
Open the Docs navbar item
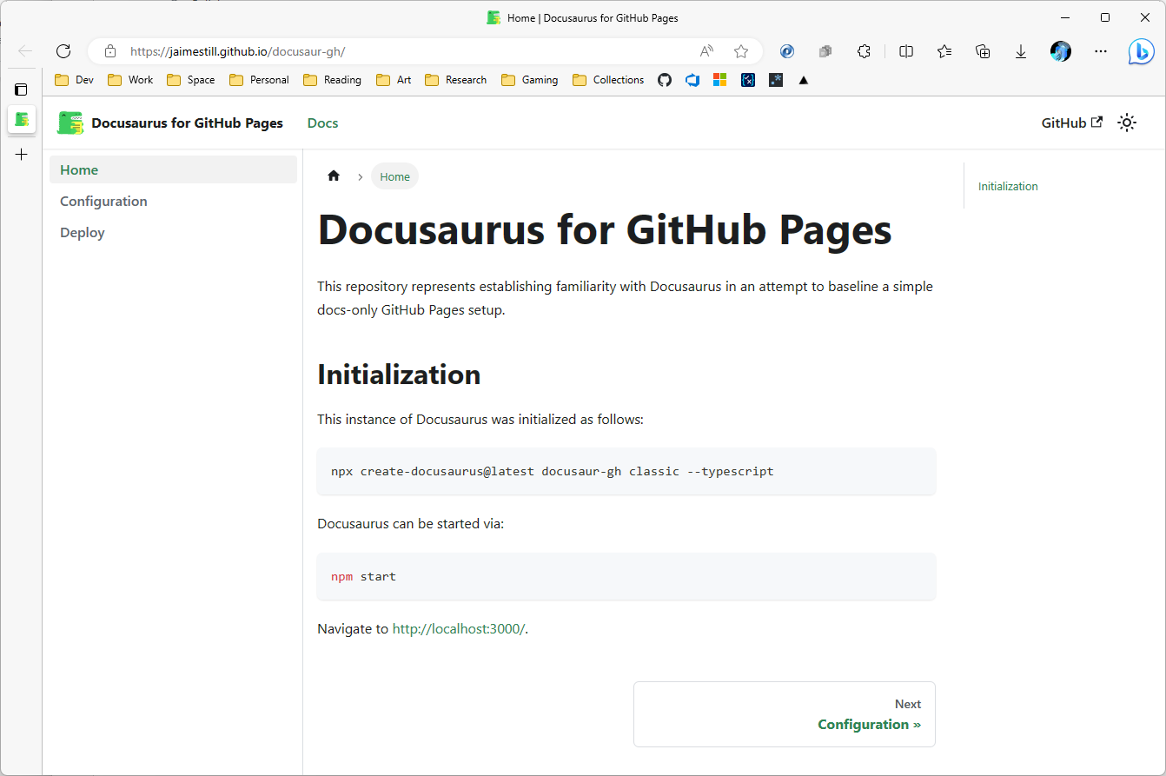coord(322,123)
